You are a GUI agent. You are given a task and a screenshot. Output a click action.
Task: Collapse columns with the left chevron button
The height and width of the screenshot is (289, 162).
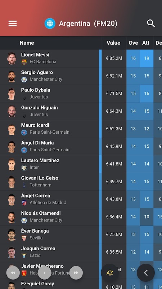pos(146,273)
